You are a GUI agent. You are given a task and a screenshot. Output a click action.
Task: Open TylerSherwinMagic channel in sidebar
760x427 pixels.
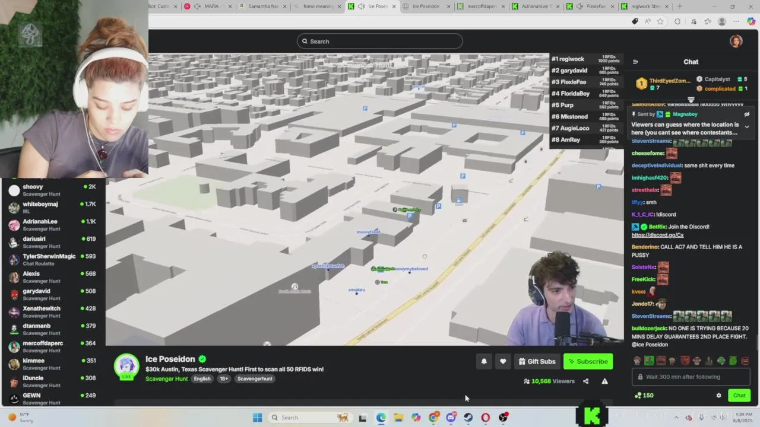(x=53, y=260)
